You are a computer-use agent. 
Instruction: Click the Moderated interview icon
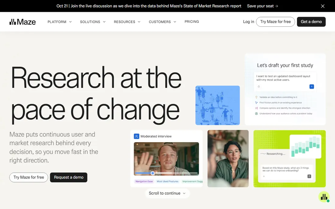136,136
